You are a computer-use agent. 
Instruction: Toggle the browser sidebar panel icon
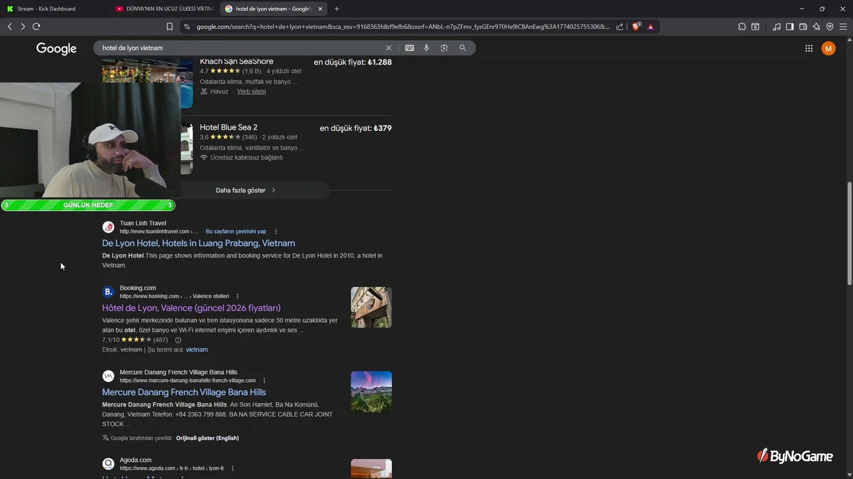click(x=790, y=27)
